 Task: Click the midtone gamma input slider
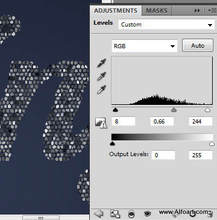click(x=174, y=110)
